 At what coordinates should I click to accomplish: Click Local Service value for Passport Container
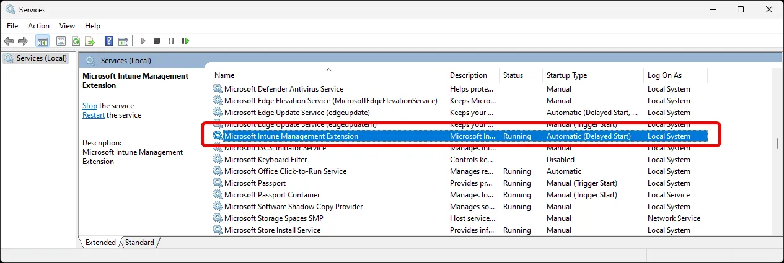coord(669,195)
